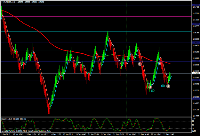Click the highlighted current price label 1.15678
The width and height of the screenshot is (200, 136).
pyautogui.click(x=196, y=73)
